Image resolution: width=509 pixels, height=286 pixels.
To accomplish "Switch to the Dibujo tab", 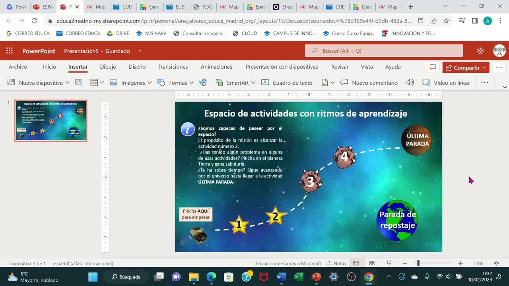I will (108, 67).
